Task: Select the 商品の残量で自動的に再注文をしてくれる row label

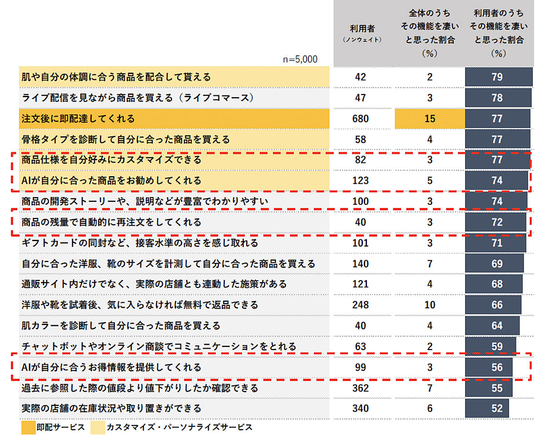Action: (111, 222)
